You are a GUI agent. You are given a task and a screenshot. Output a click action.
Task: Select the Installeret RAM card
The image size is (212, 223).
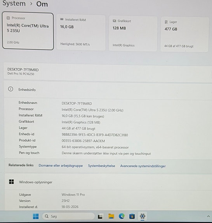click(x=81, y=33)
